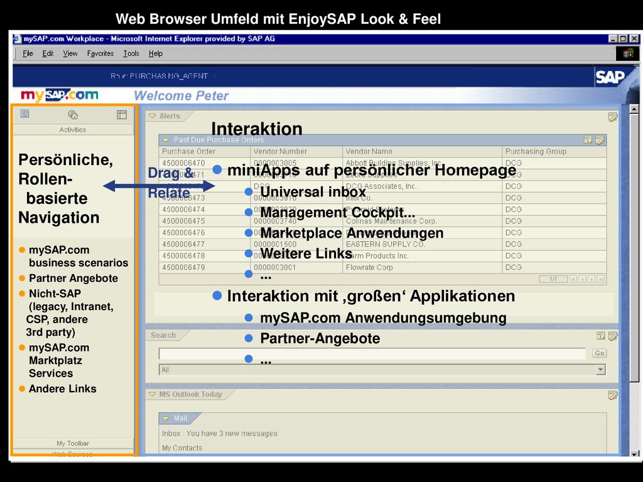Click DCG purchasing group in Flowrate Corp row
This screenshot has height=482, width=643.
coord(514,267)
